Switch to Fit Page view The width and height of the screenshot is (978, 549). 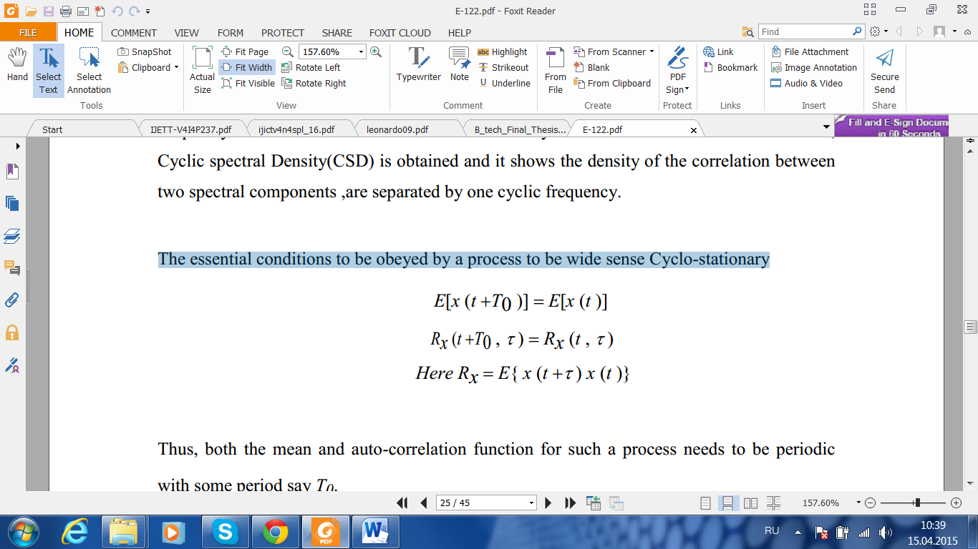pos(245,51)
